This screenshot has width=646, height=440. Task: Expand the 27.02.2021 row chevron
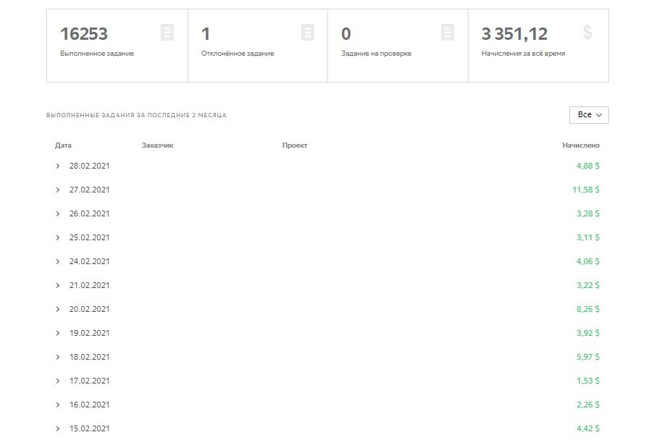58,190
